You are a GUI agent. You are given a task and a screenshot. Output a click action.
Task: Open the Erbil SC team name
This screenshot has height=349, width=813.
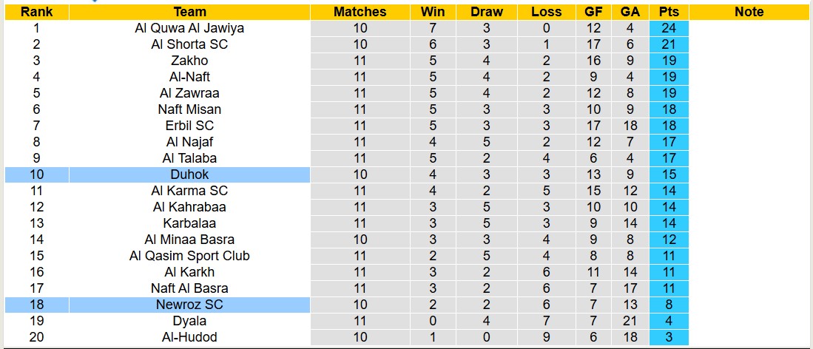click(x=189, y=126)
